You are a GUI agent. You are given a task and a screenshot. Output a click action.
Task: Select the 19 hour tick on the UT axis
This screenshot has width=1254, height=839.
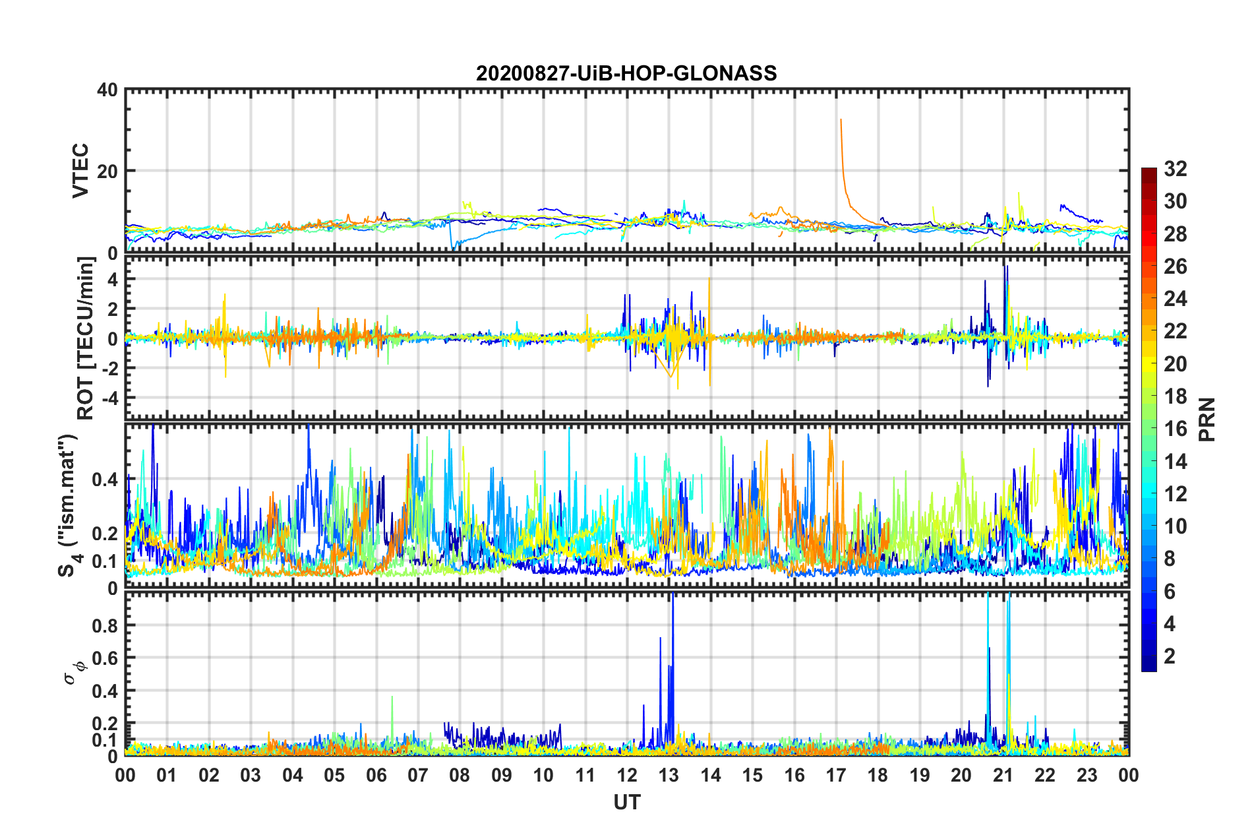pos(920,775)
